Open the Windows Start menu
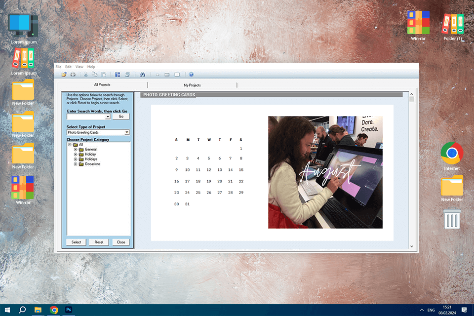 click(7, 310)
